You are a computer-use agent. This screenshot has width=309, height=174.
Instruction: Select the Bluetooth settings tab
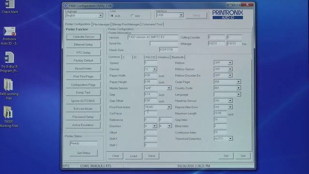tap(177, 57)
